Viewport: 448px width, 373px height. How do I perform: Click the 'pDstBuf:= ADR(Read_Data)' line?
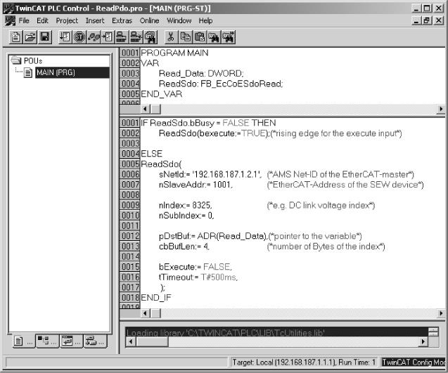213,236
